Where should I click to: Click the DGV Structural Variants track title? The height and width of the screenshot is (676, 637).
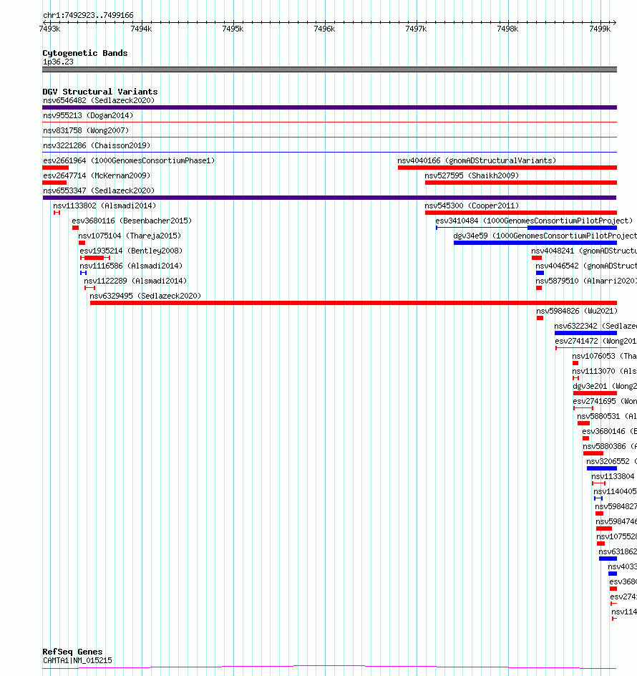100,92
